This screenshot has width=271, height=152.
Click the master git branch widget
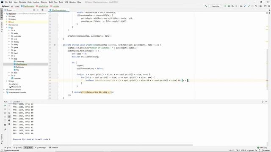pos(266,150)
